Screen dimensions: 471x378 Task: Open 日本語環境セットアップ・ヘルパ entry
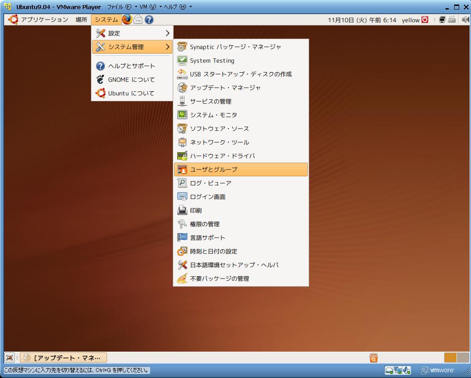pyautogui.click(x=241, y=265)
